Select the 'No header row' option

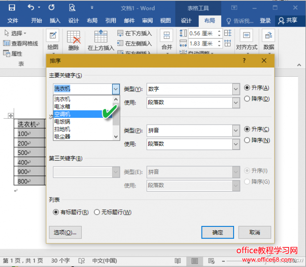pos(97,213)
